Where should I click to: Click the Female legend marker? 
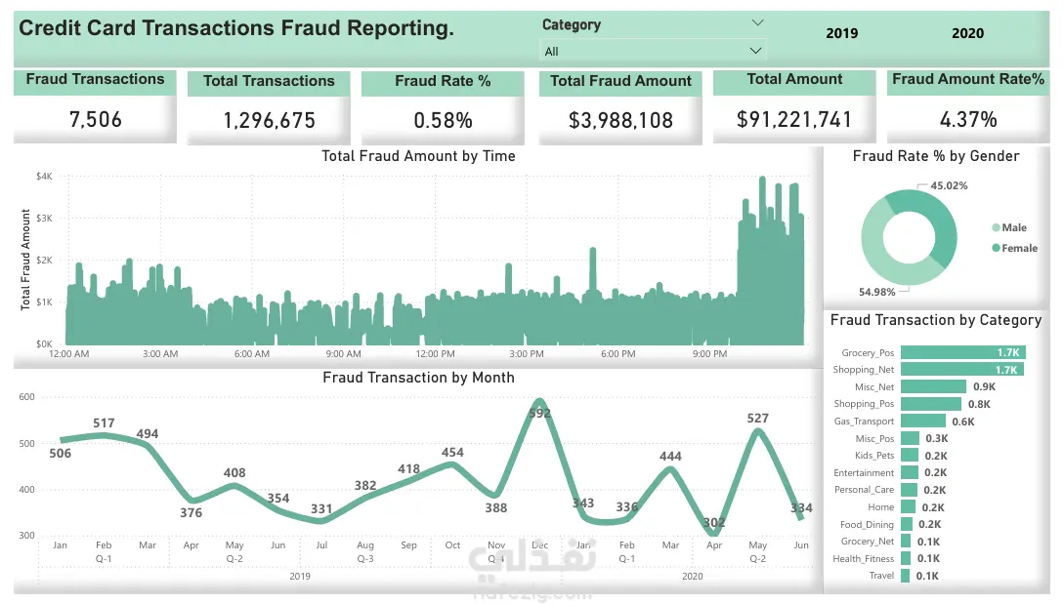click(x=996, y=248)
